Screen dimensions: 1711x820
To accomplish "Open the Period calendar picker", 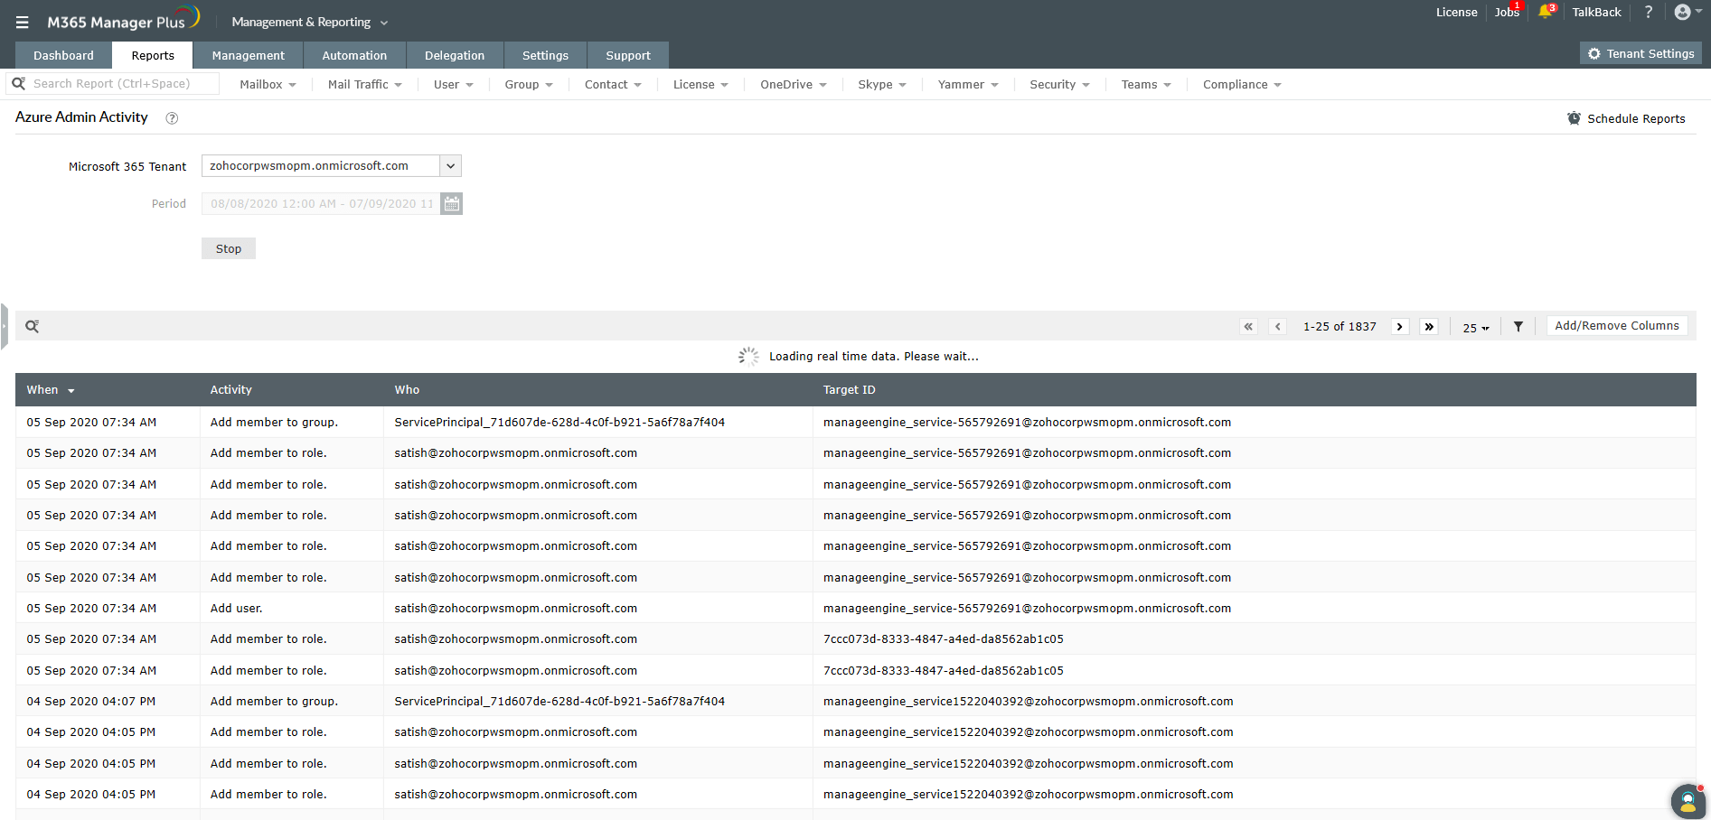I will (x=452, y=204).
